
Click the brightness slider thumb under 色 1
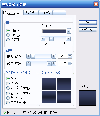[x=51, y=39]
